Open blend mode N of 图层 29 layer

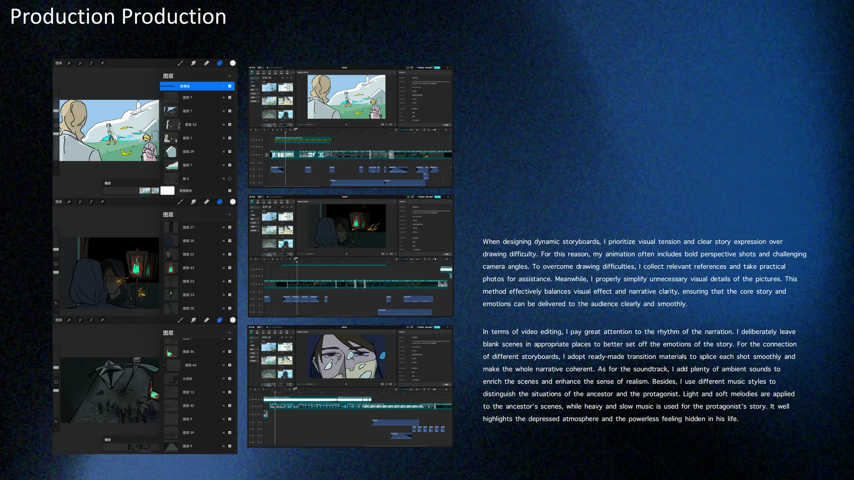(224, 152)
